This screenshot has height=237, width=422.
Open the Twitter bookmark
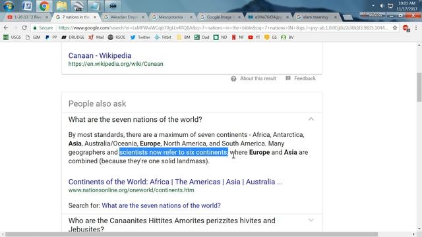click(140, 38)
